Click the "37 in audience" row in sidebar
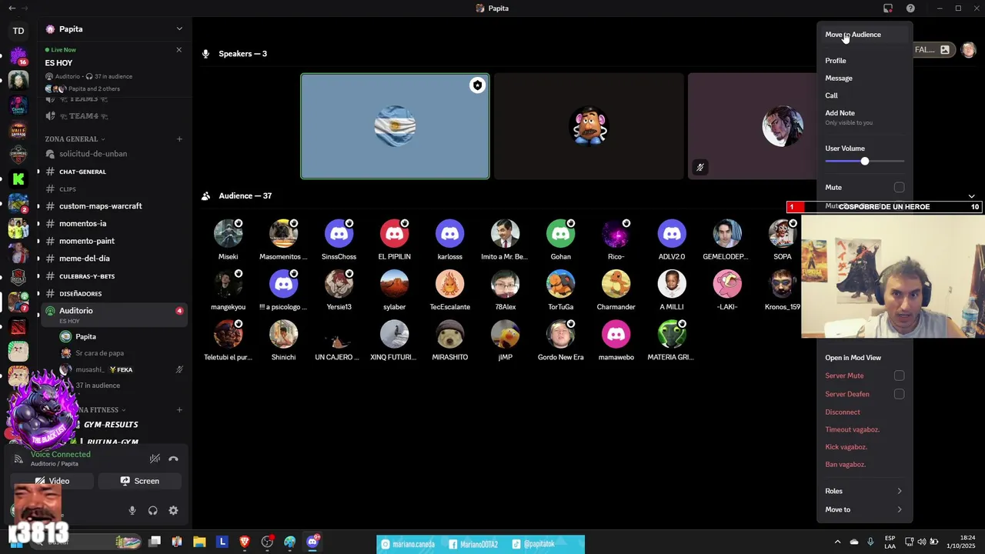Viewport: 985px width, 554px height. (x=98, y=385)
